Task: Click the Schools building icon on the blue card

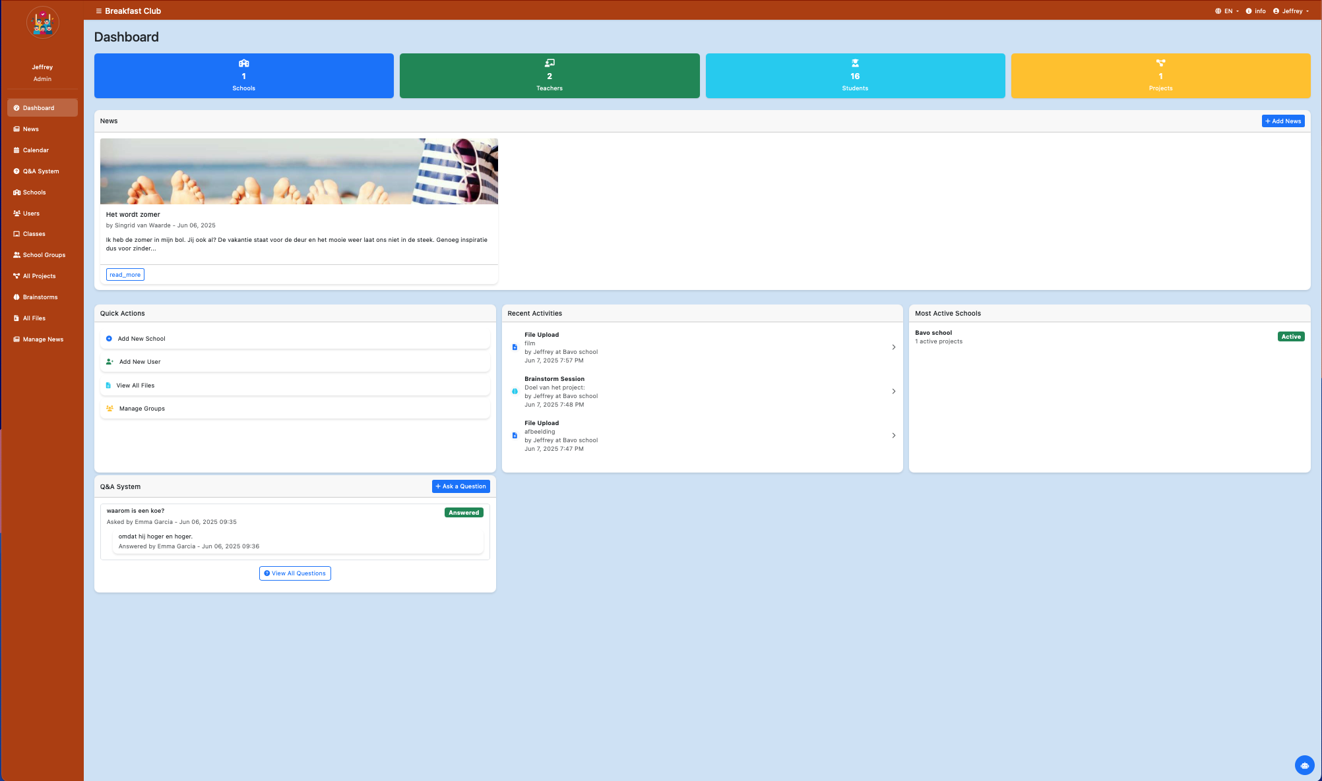Action: tap(243, 63)
